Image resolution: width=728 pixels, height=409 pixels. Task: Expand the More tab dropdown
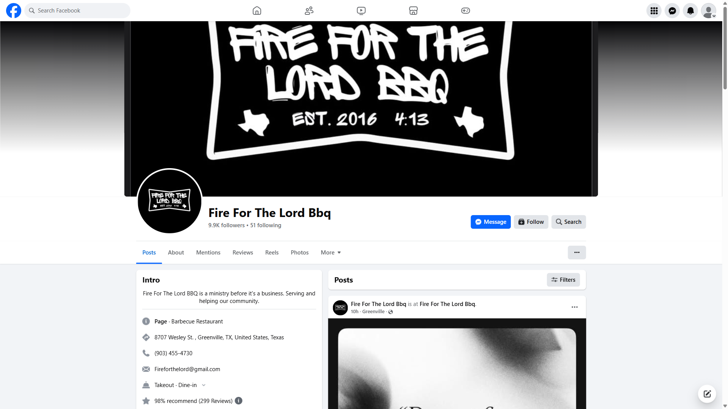pos(331,253)
